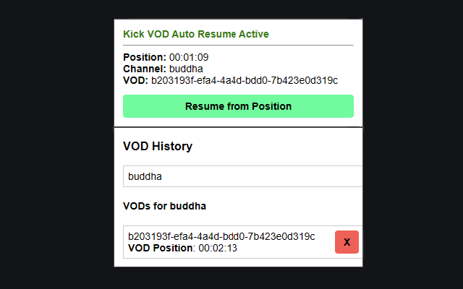Click the bold Position: label in status panel
The height and width of the screenshot is (289, 463).
(x=145, y=57)
